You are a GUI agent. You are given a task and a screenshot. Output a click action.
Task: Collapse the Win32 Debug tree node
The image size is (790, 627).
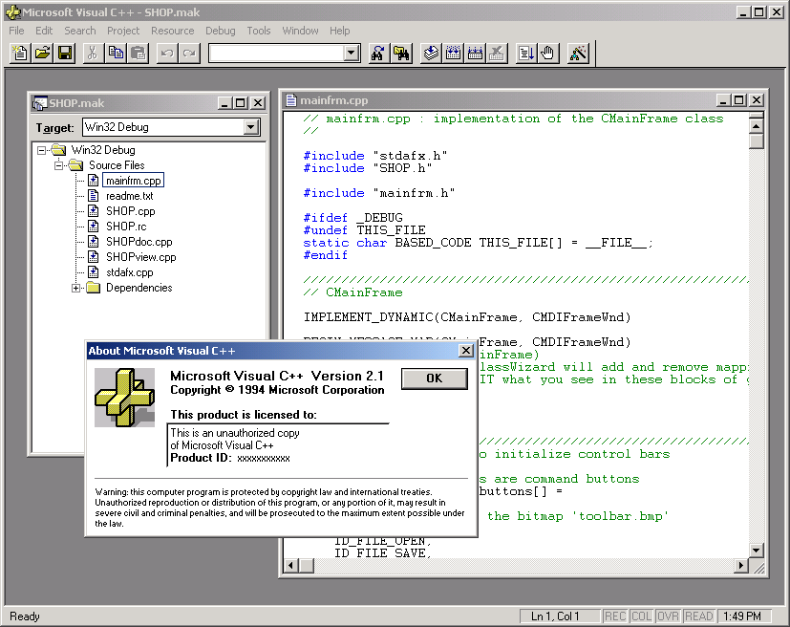pos(42,150)
